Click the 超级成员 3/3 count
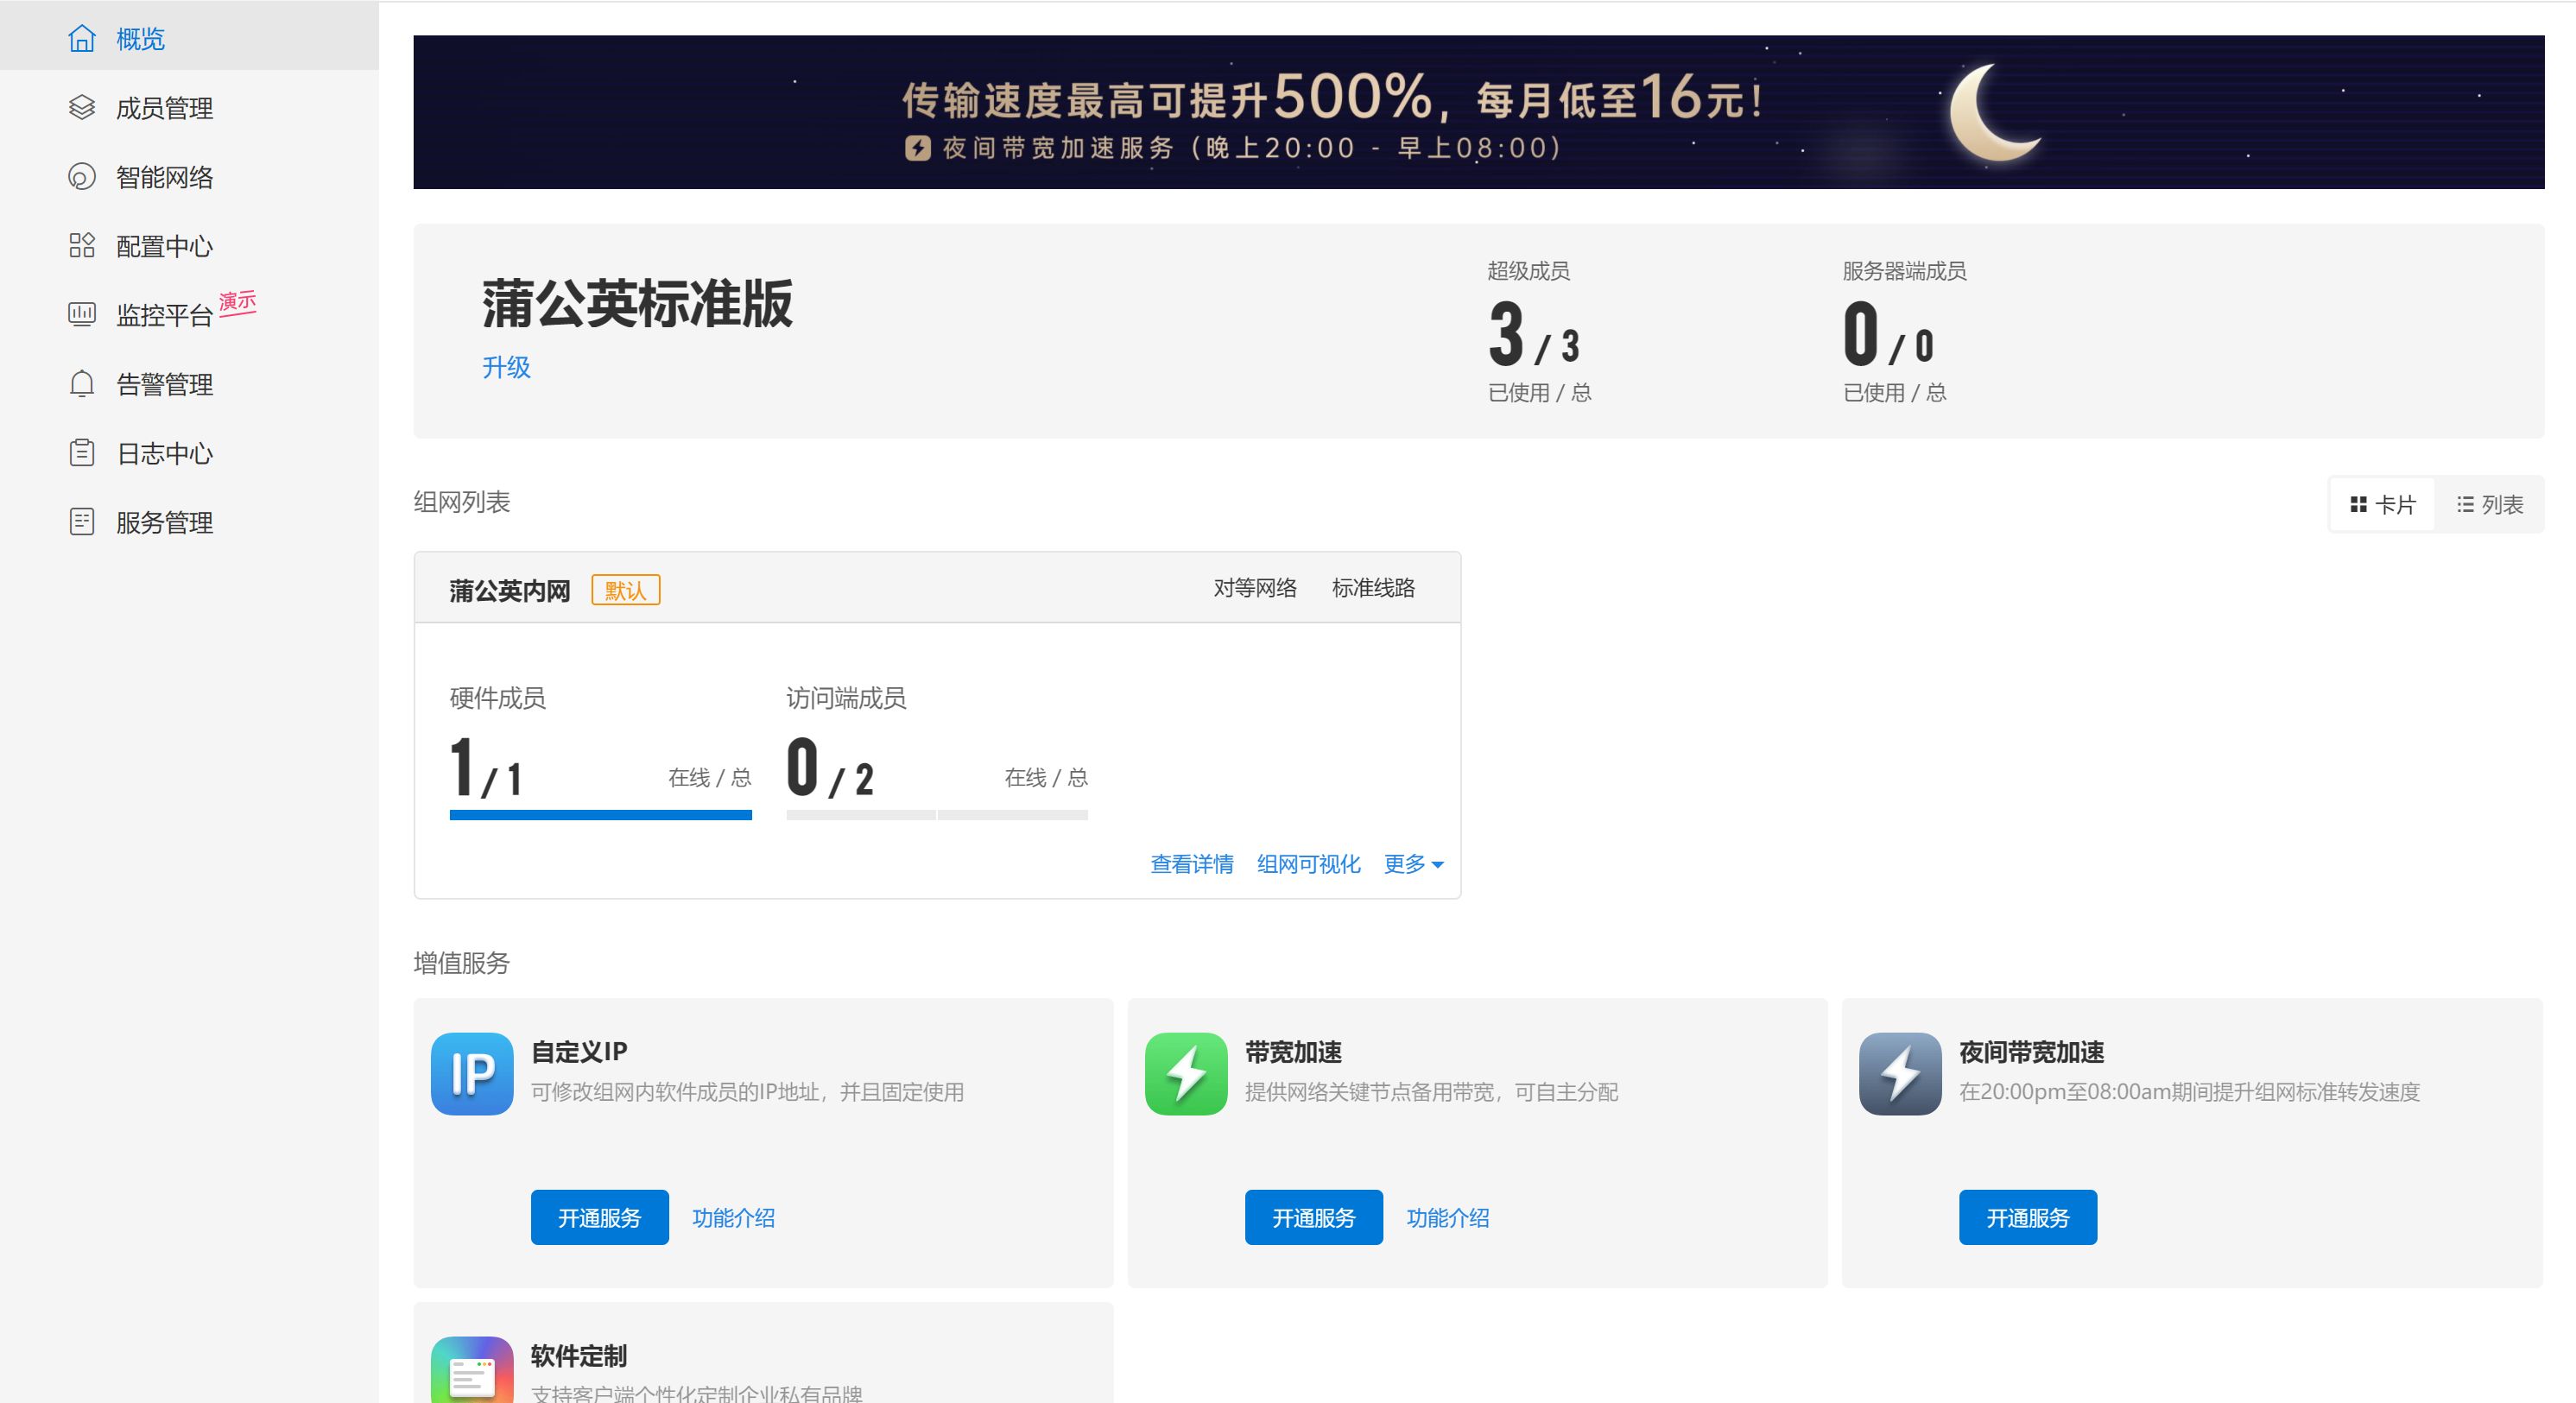The height and width of the screenshot is (1403, 2576). tap(1533, 334)
